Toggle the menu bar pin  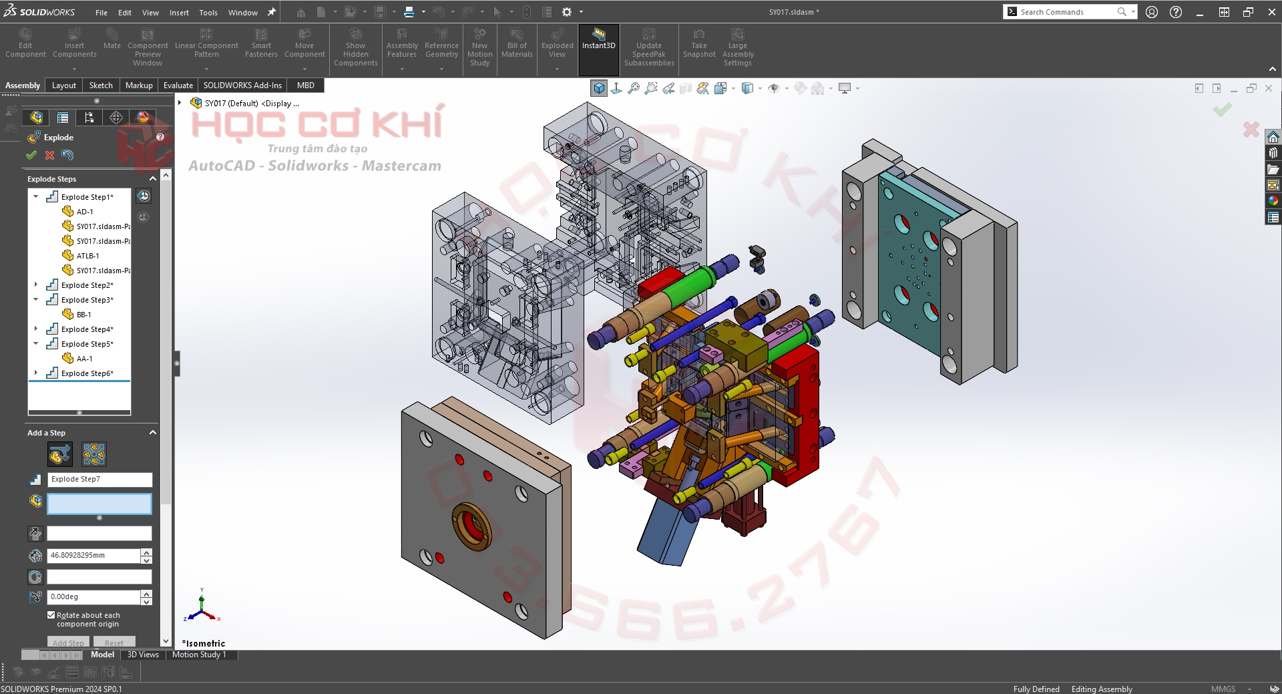272,12
